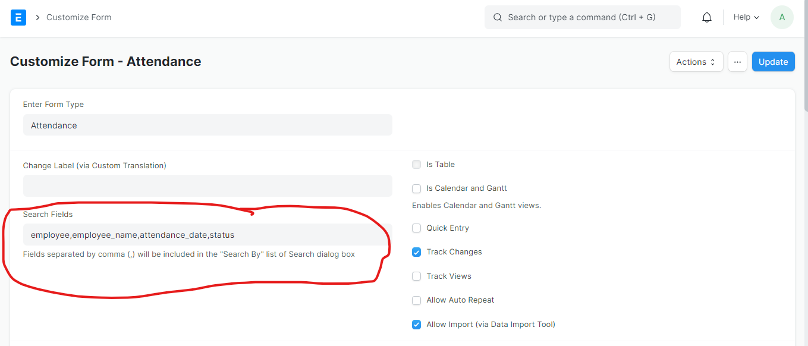Click the Change Label input field
This screenshot has width=808, height=346.
tap(207, 186)
